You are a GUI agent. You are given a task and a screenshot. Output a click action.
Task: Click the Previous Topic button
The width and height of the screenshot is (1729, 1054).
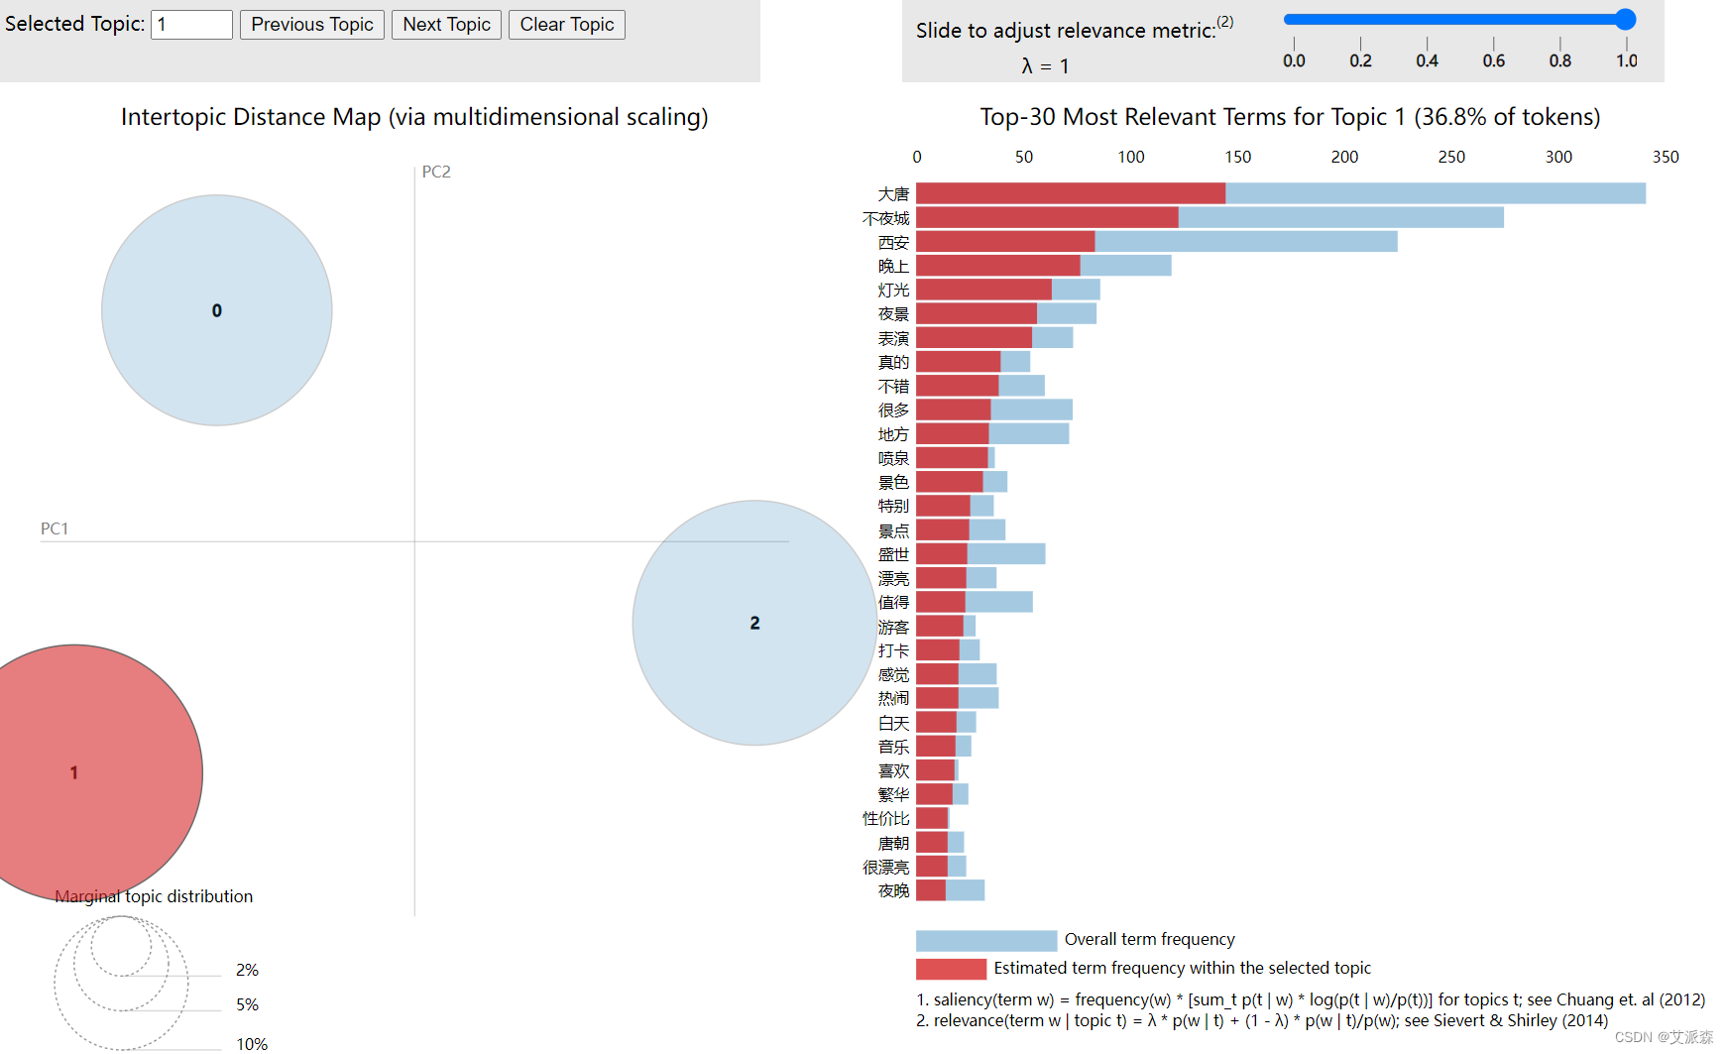pos(312,25)
